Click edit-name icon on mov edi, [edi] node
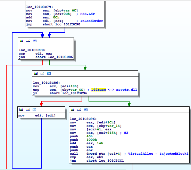191x170 pixels. (28, 110)
